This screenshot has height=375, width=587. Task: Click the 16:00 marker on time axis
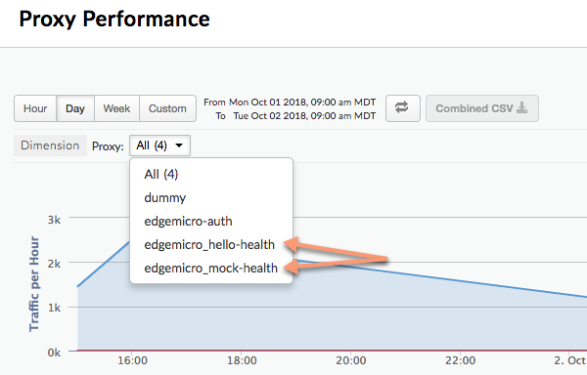tap(132, 360)
